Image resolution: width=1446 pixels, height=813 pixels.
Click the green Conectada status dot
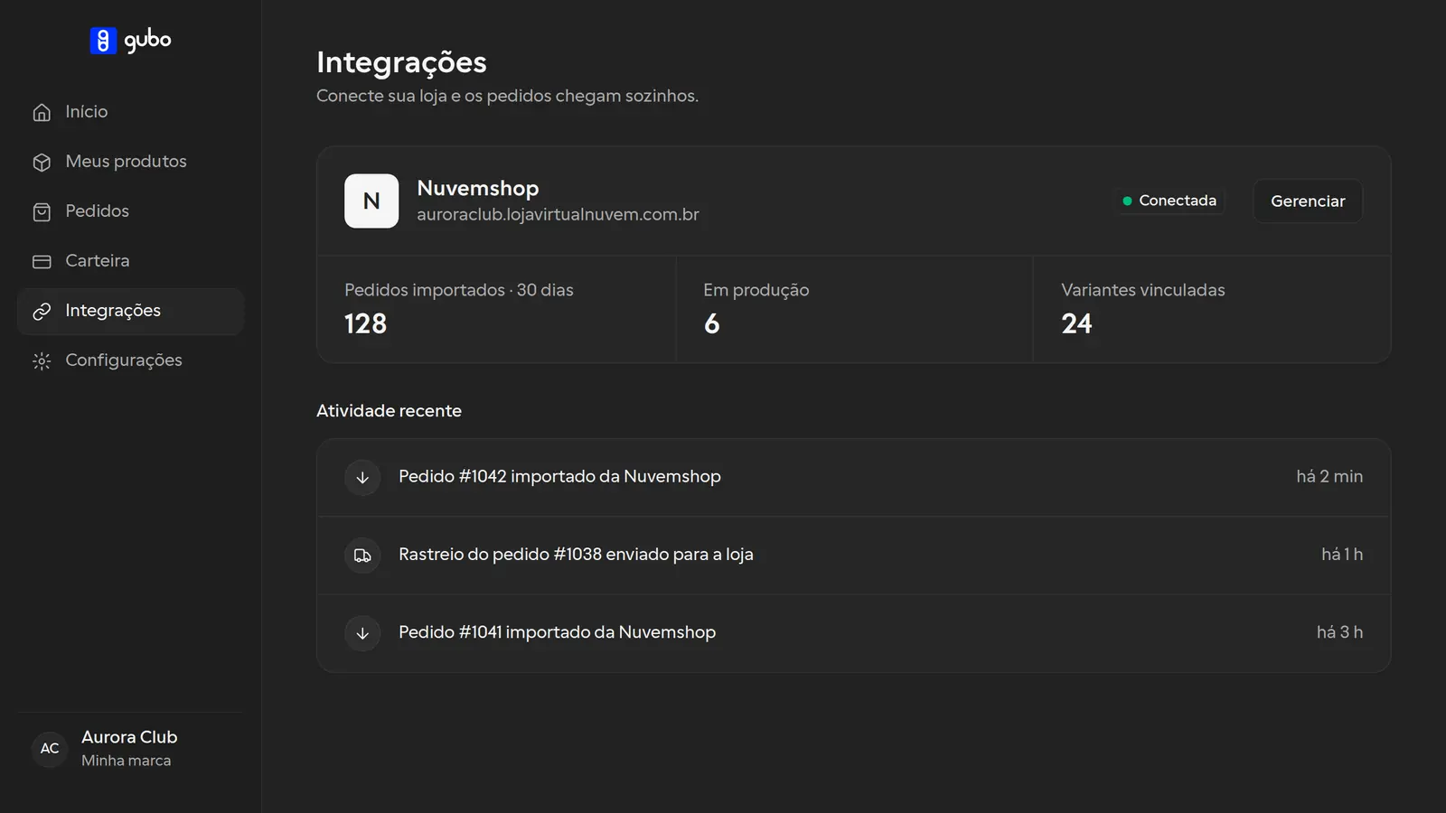[1127, 201]
